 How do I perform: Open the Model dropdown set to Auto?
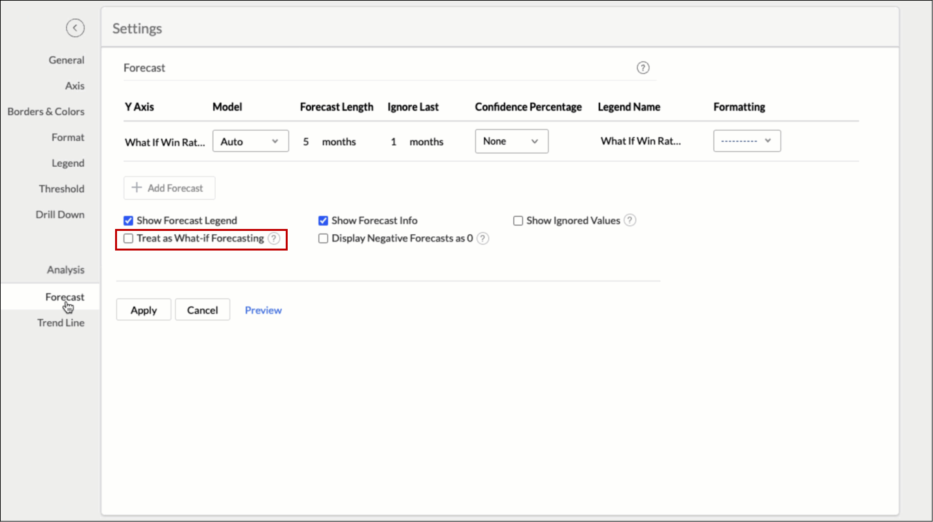click(x=250, y=141)
